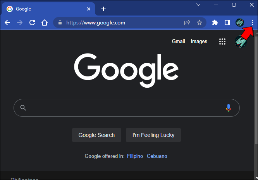Open Chrome three-dot menu

[252, 22]
